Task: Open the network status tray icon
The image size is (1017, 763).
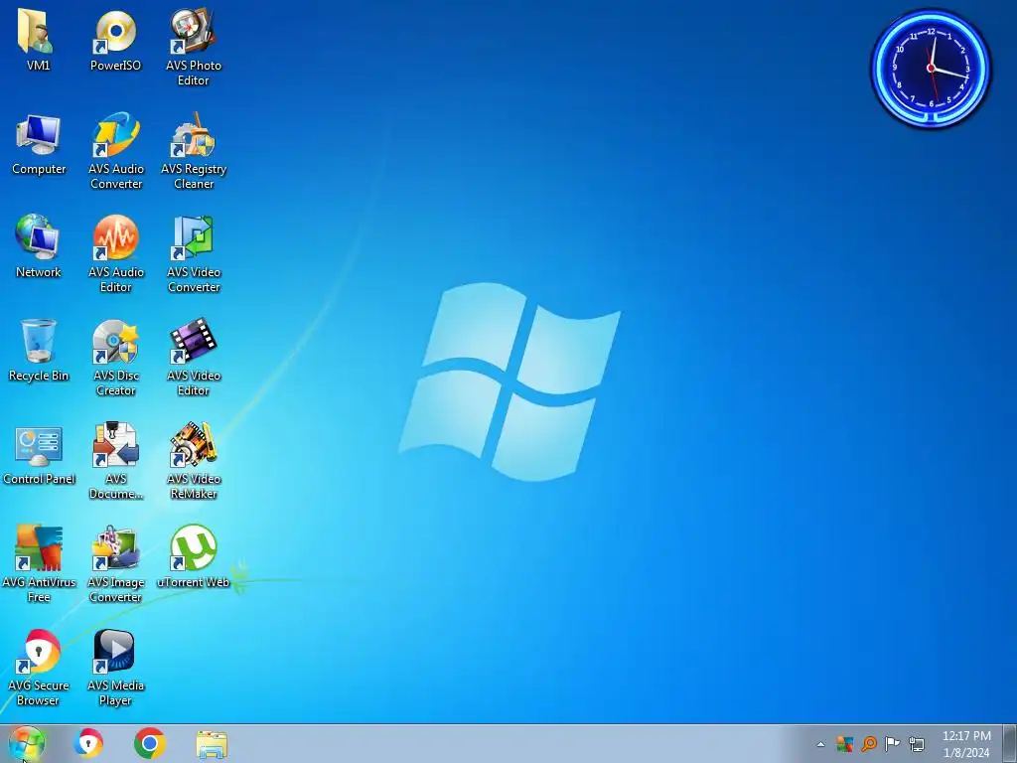Action: 917,743
